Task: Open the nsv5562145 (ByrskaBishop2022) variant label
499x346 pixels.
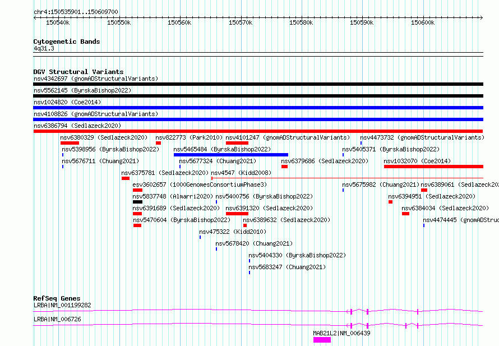Action: tap(82, 90)
